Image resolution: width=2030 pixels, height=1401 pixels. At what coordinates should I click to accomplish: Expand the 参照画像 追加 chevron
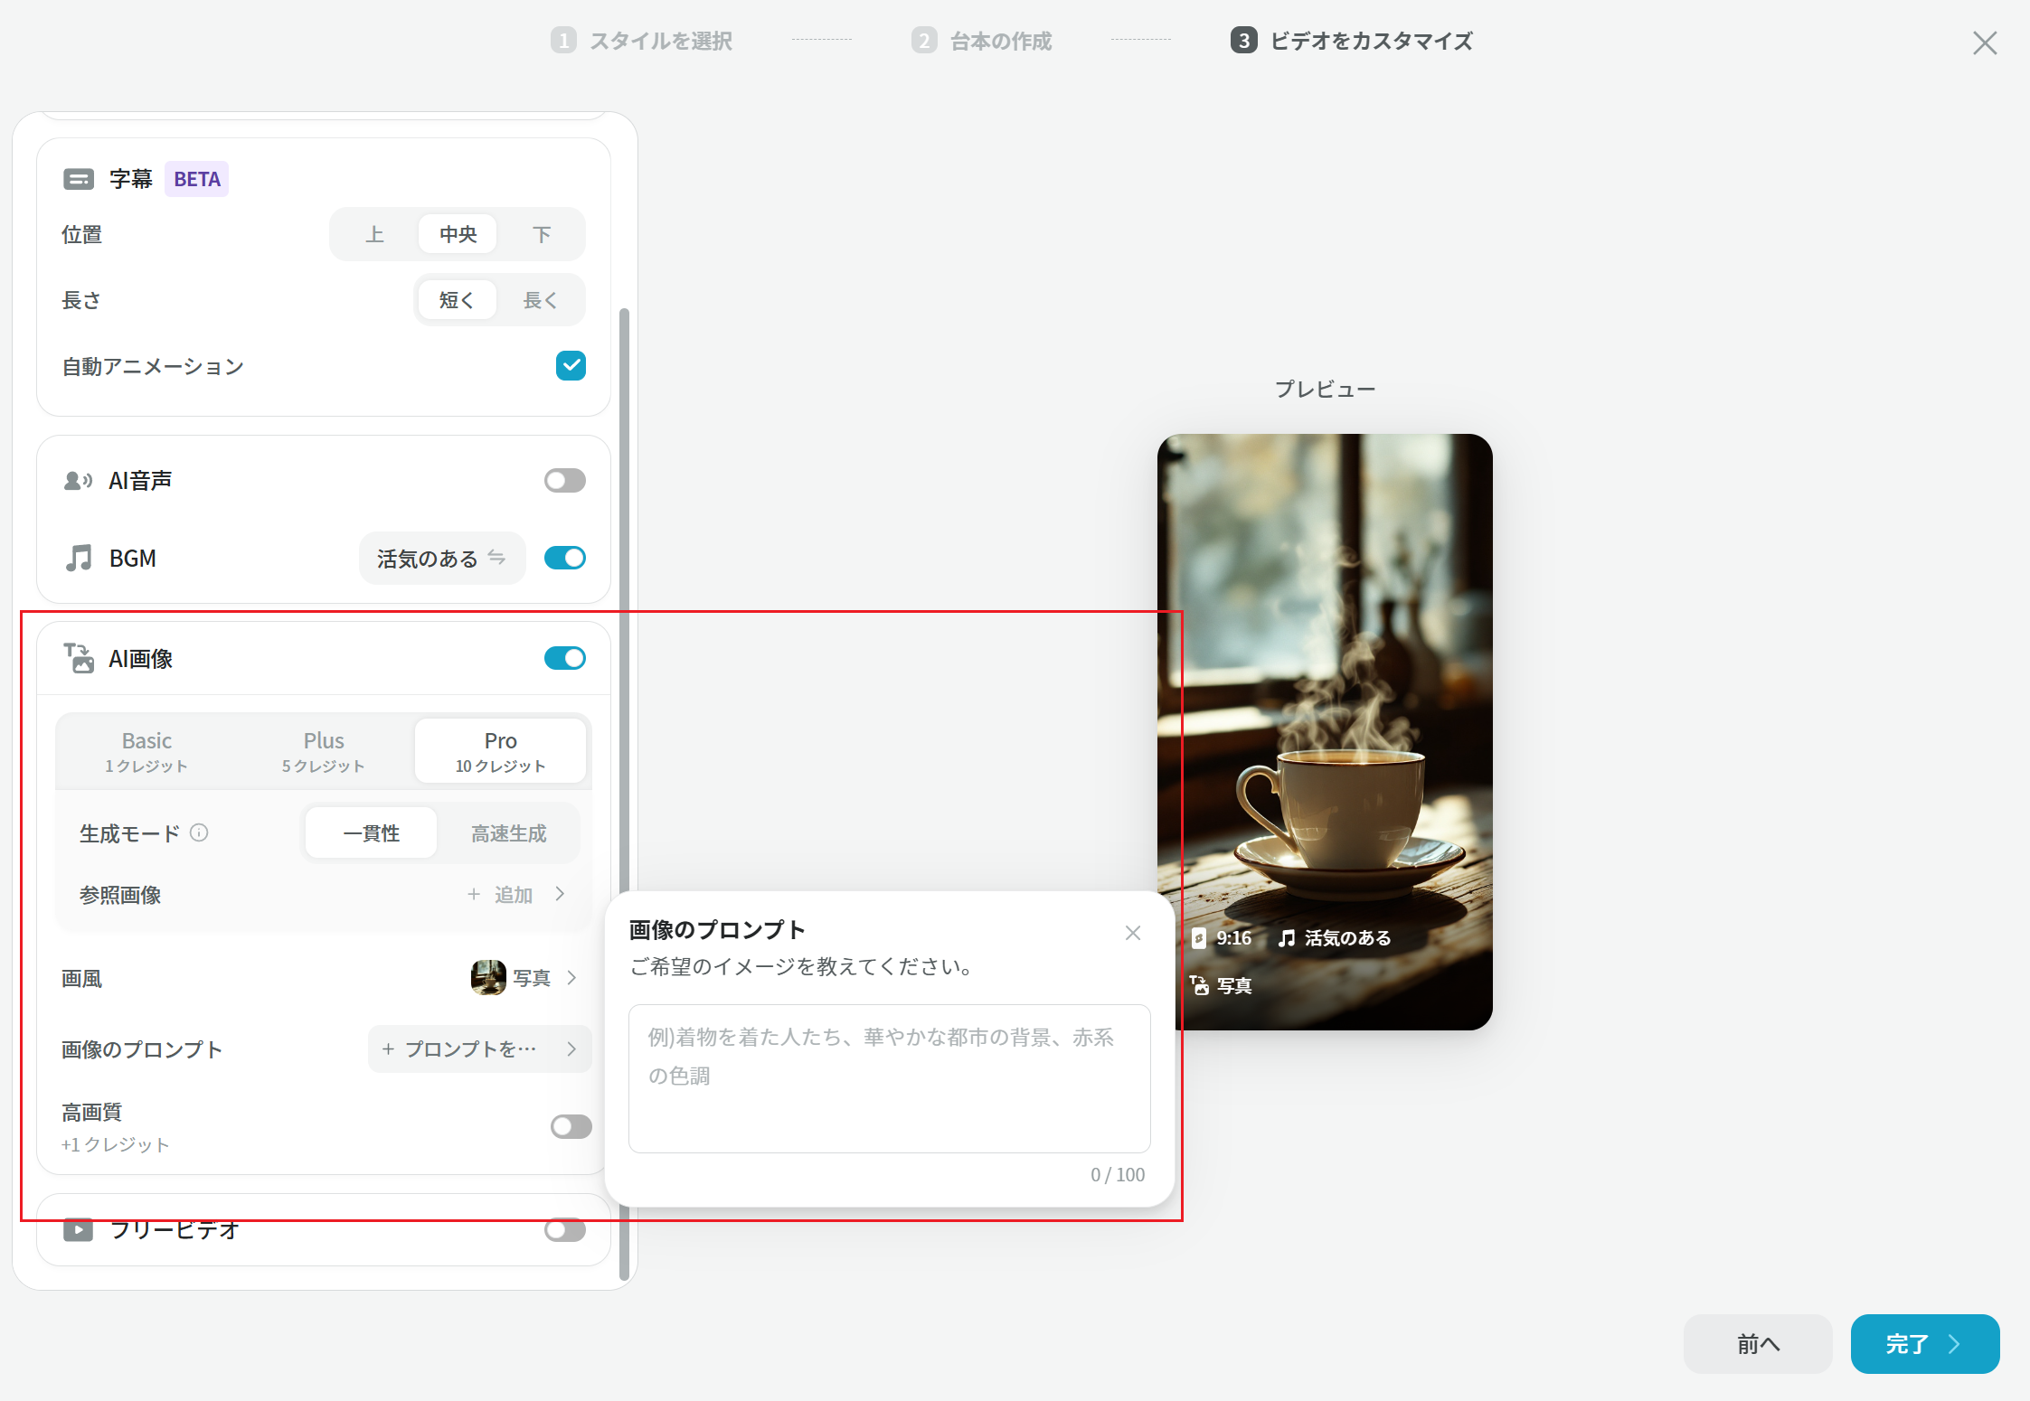click(x=561, y=894)
